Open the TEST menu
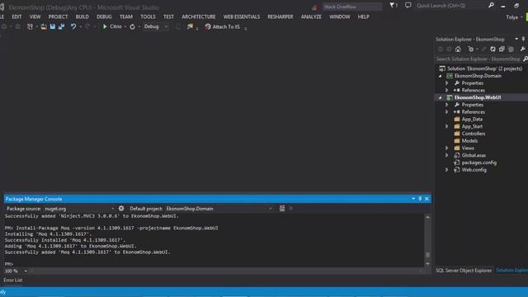 click(168, 16)
